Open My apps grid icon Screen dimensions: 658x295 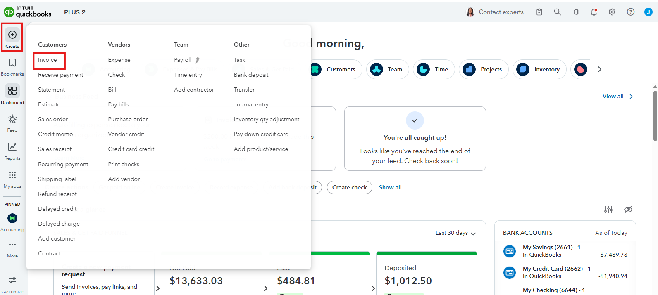click(12, 175)
